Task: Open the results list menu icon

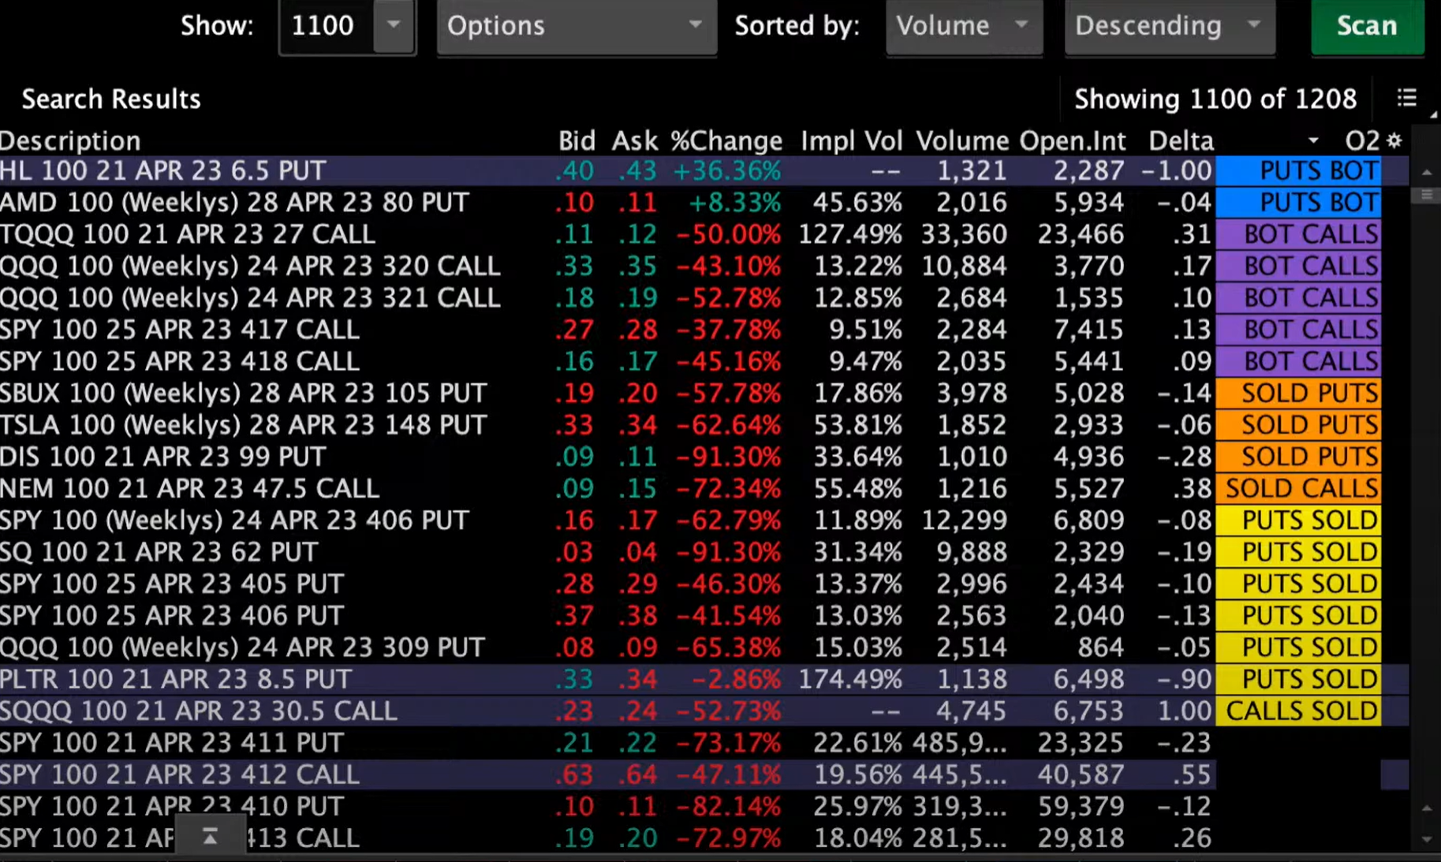Action: (1406, 99)
